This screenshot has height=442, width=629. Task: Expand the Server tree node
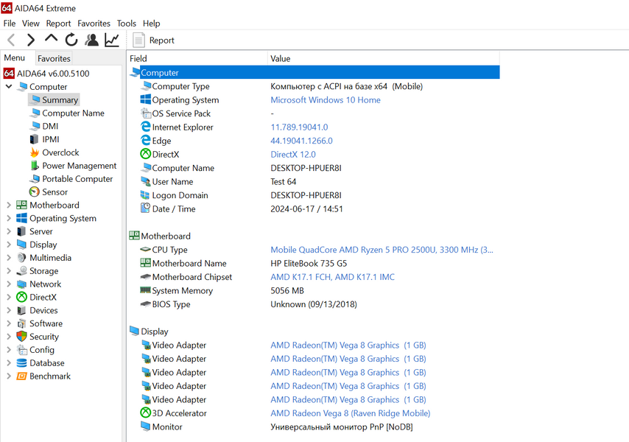click(8, 231)
